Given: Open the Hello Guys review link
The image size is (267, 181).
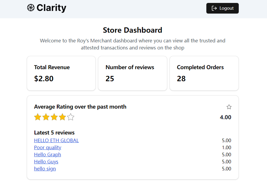Looking at the screenshot, I should click(46, 162).
